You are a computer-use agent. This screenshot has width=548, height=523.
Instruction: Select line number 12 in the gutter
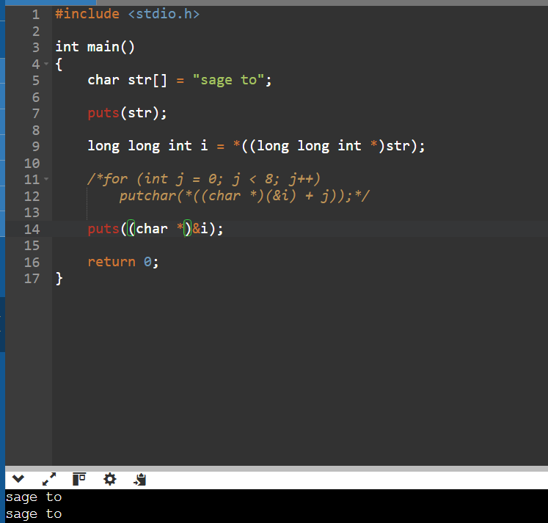[32, 196]
